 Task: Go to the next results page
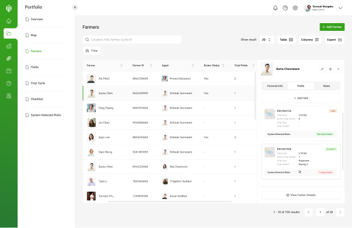(x=340, y=212)
